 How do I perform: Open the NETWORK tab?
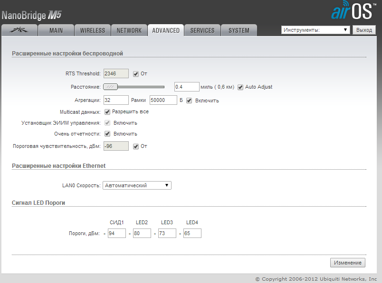point(129,30)
